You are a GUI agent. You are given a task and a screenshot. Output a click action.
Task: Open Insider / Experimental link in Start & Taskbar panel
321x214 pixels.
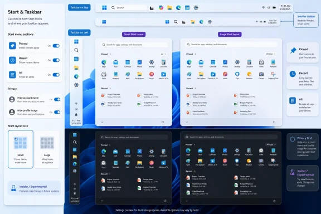click(34, 188)
